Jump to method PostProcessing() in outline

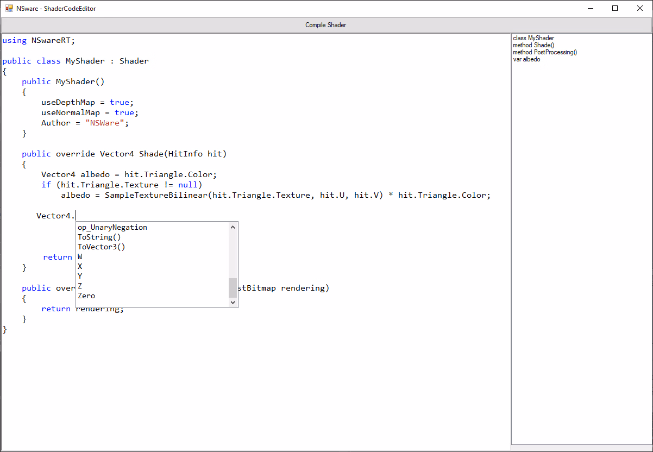click(x=545, y=52)
